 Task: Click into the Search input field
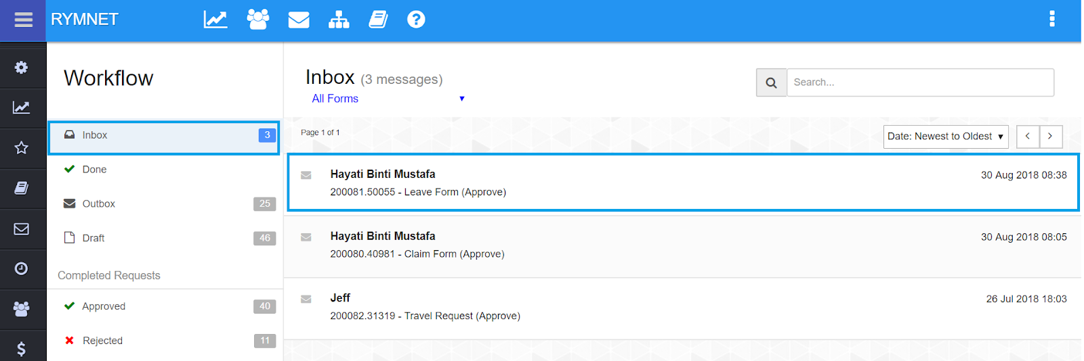(919, 82)
